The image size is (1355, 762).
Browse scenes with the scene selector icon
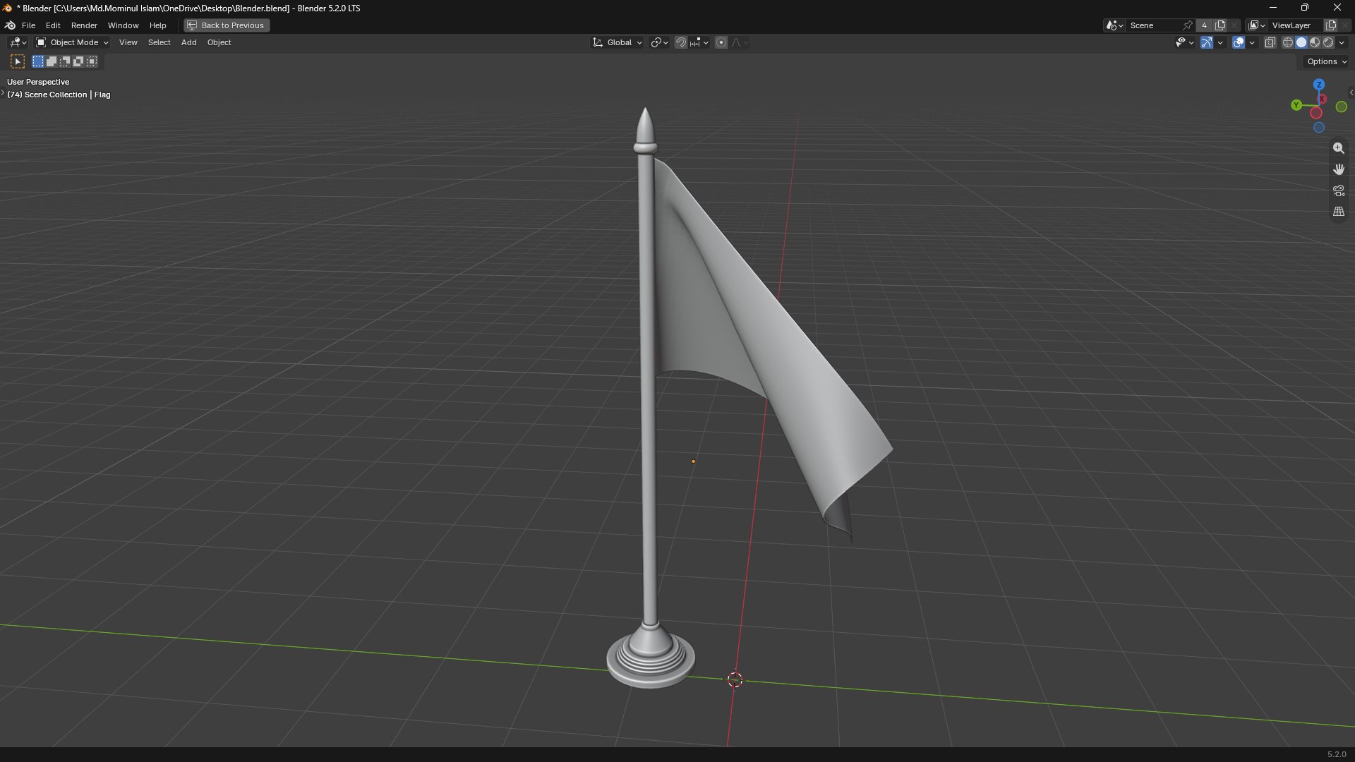[1114, 25]
